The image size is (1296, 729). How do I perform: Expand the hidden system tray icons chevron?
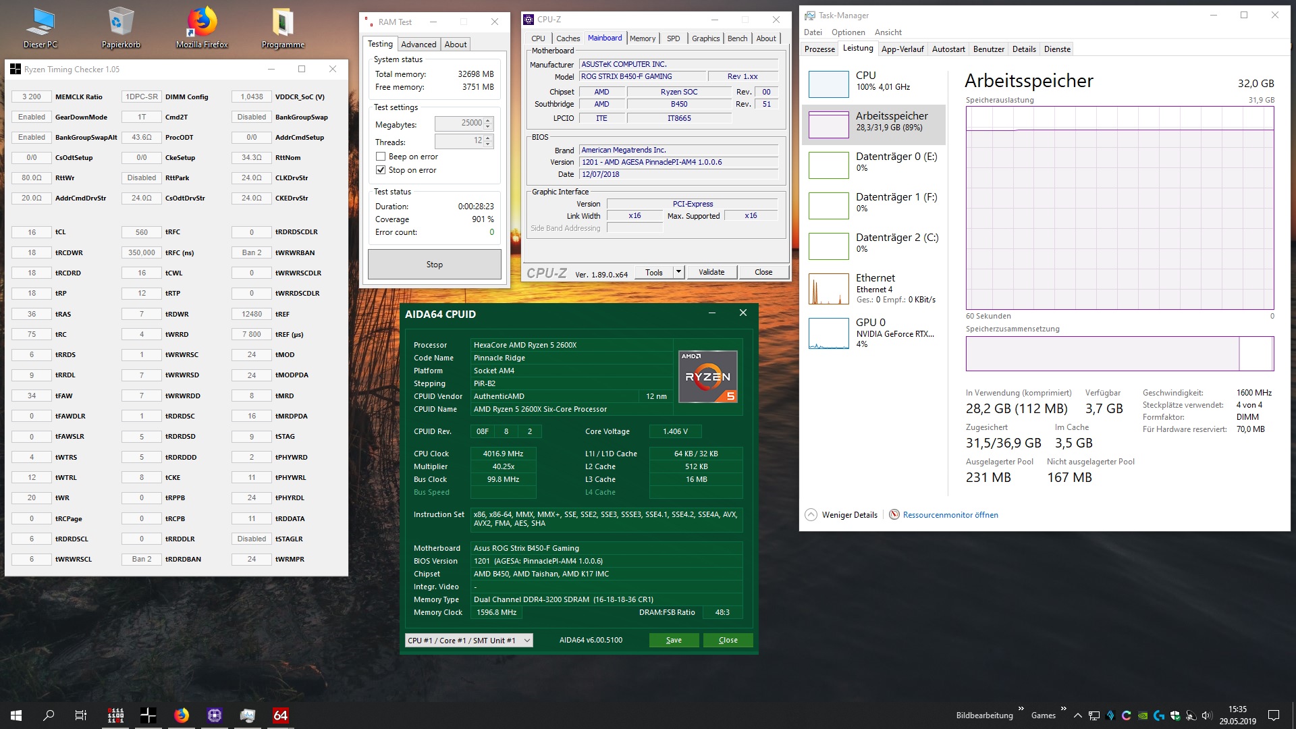pyautogui.click(x=1077, y=715)
